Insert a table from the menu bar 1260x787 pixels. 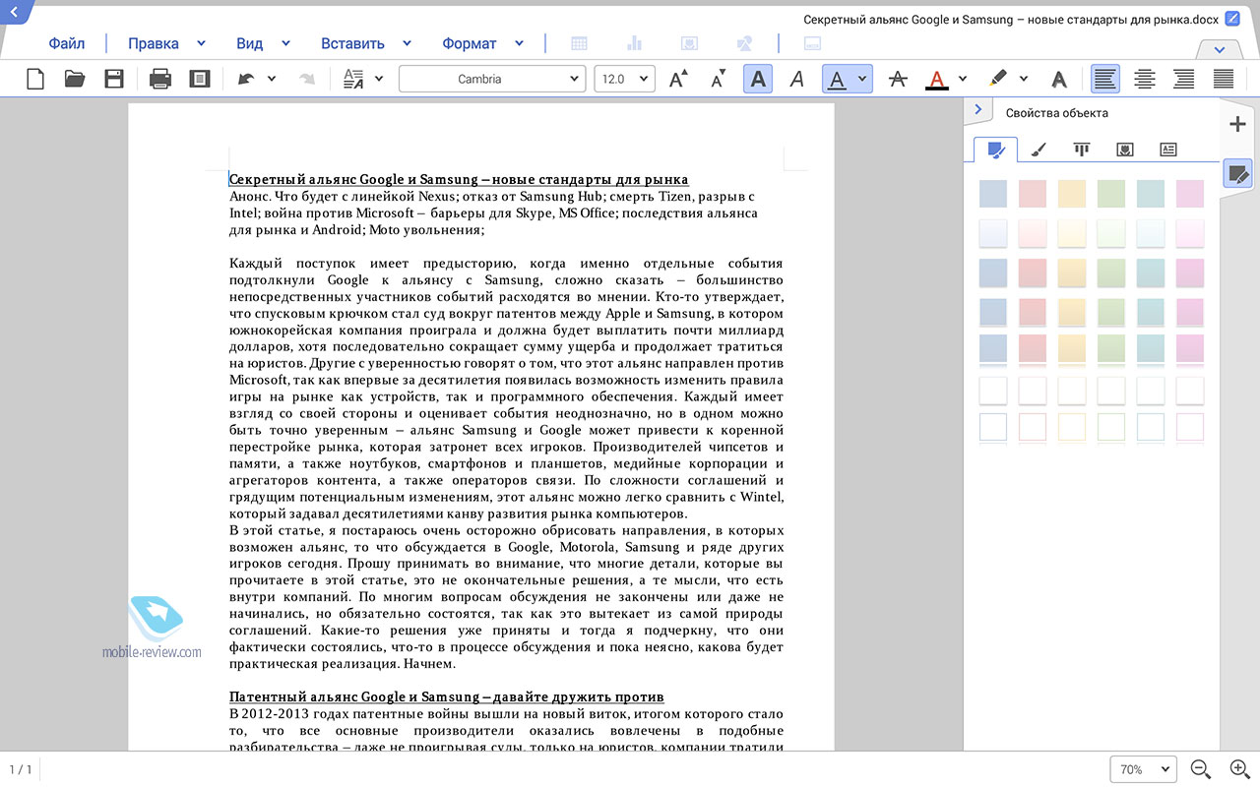(580, 43)
